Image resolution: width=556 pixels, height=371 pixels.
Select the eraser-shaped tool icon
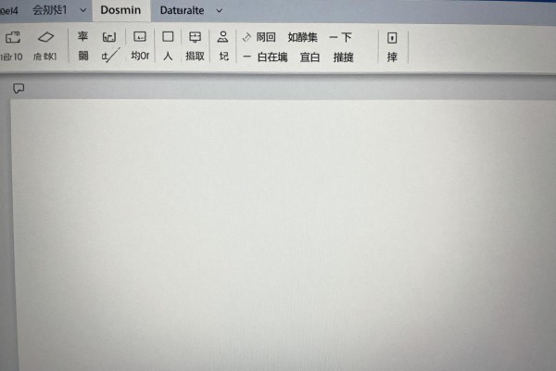pyautogui.click(x=45, y=37)
